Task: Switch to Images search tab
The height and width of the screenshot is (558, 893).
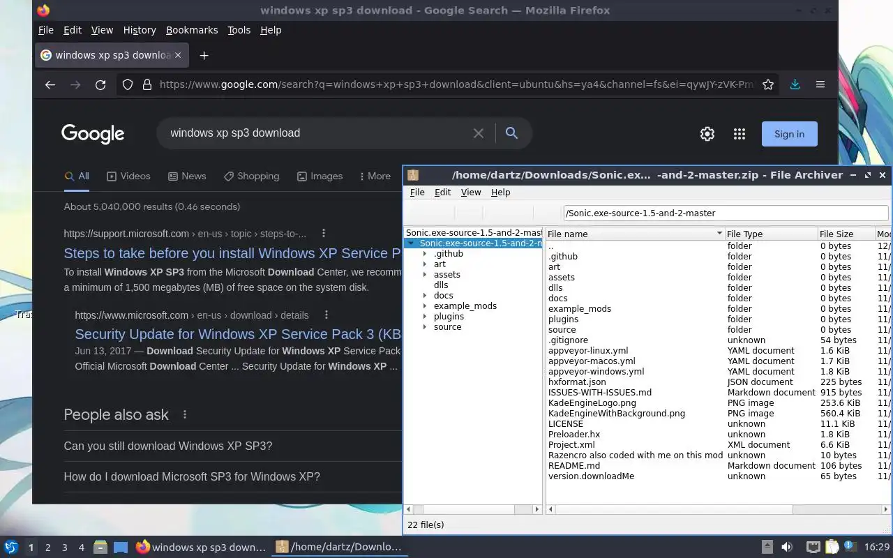Action: (320, 176)
